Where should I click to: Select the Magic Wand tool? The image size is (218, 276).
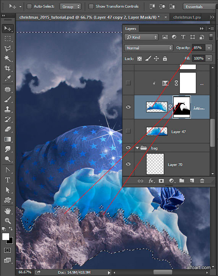[8, 58]
